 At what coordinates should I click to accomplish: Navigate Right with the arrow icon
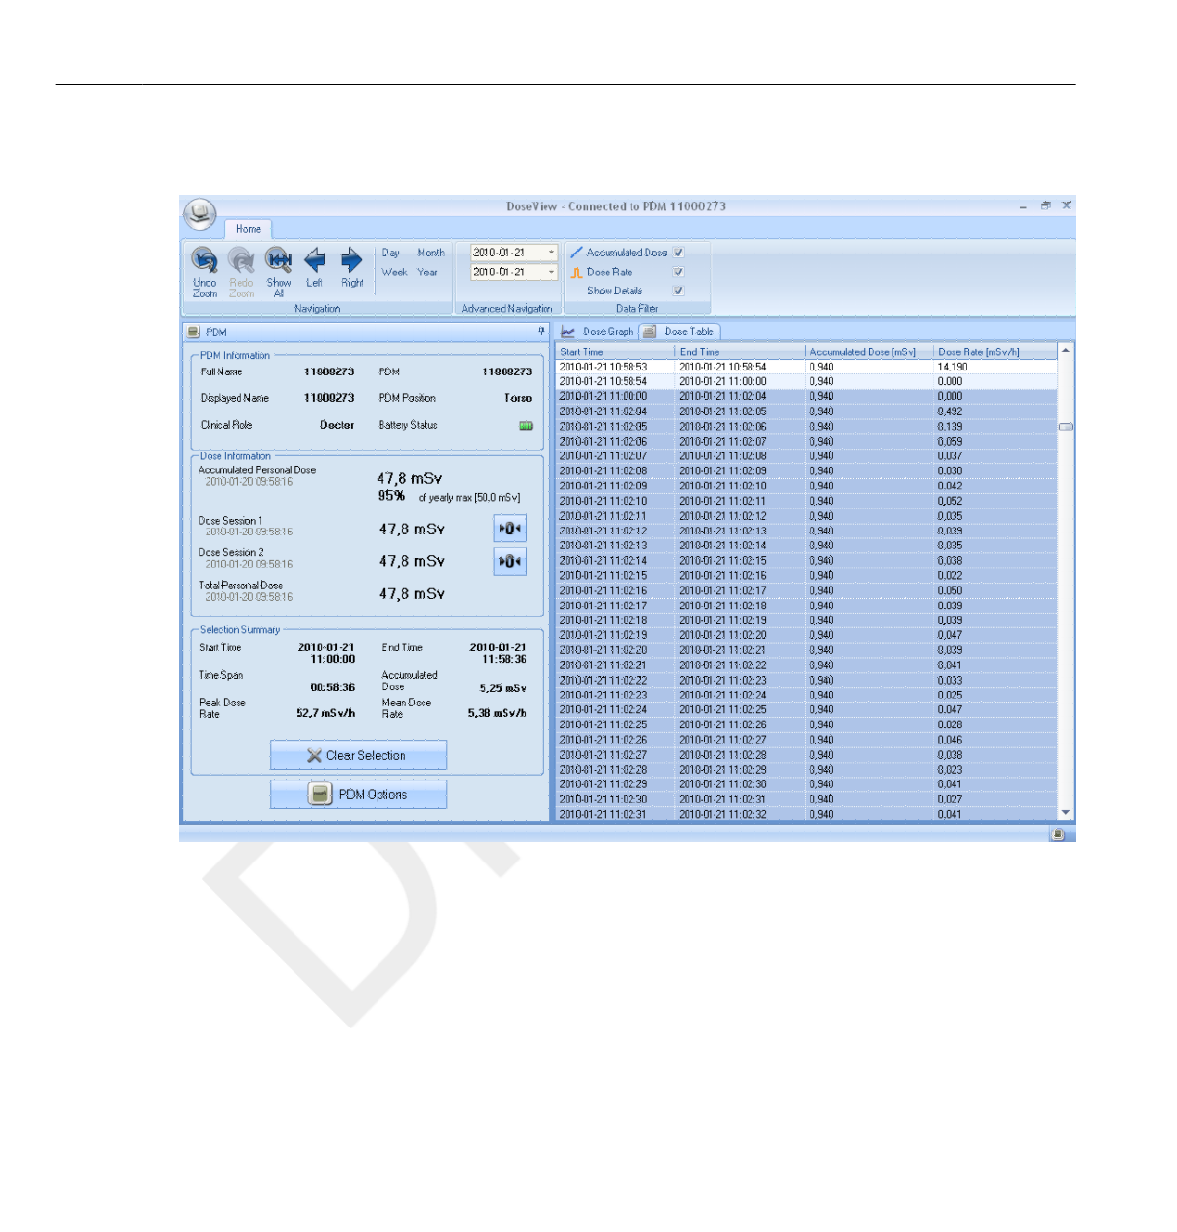click(x=352, y=260)
